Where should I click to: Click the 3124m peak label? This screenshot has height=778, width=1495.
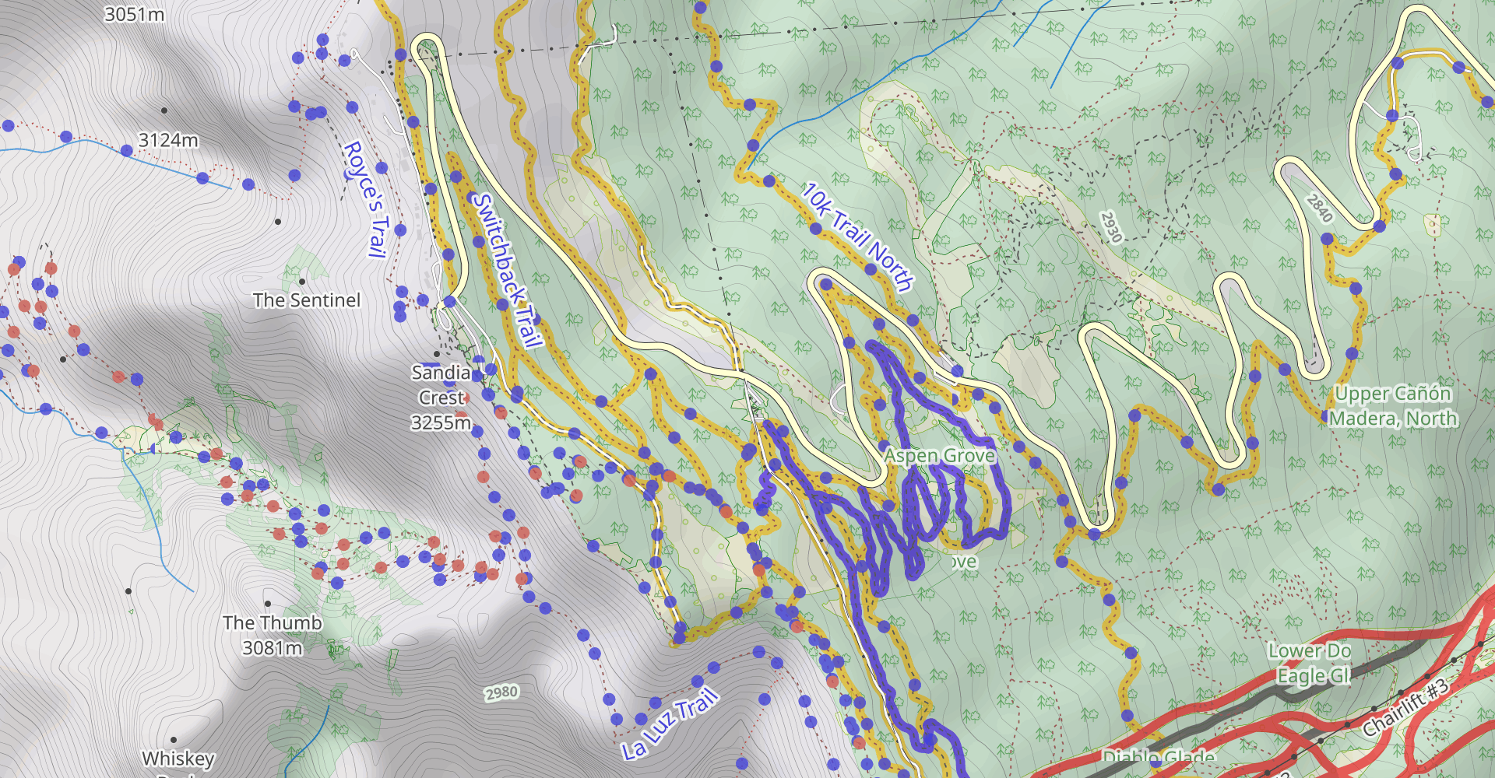point(168,140)
